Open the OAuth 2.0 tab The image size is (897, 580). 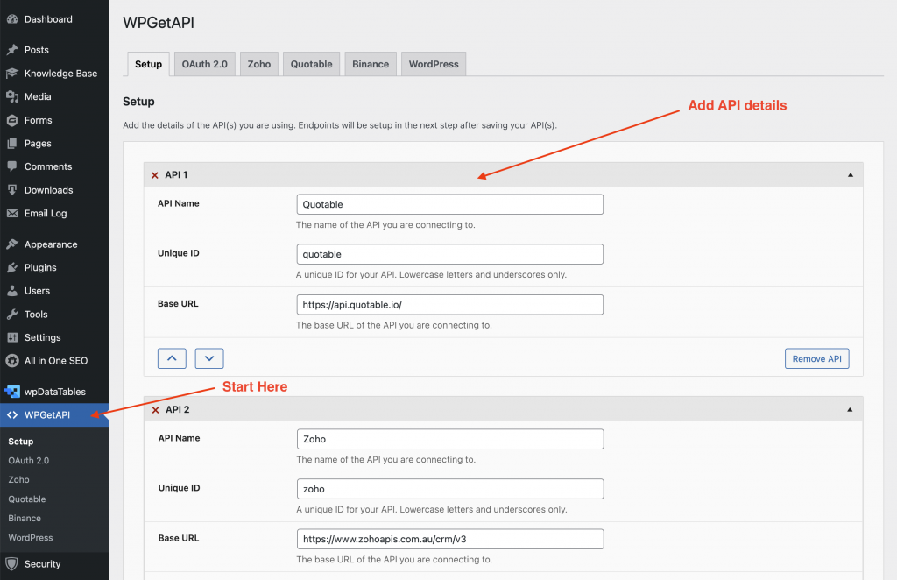[x=204, y=63]
